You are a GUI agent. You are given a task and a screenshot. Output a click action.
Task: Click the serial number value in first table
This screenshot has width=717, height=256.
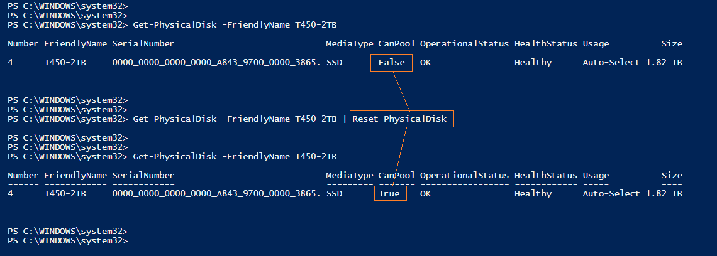pyautogui.click(x=216, y=62)
